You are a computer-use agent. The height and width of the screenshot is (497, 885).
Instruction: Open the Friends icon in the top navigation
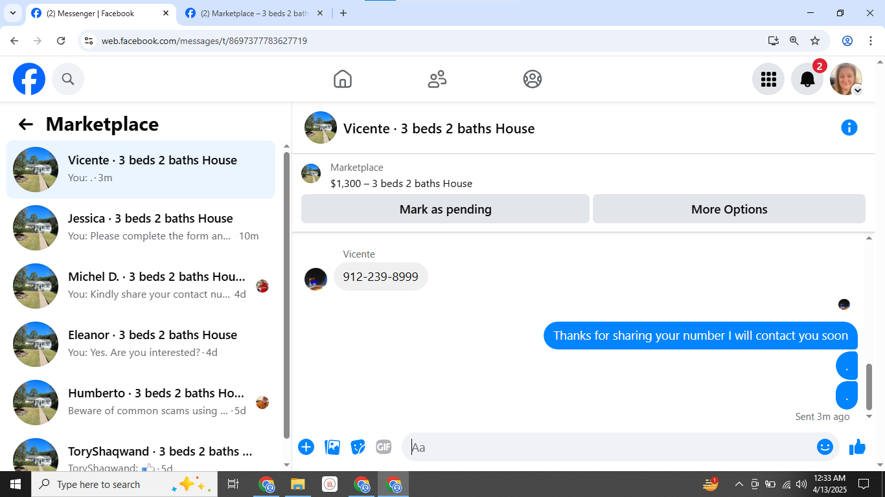point(437,79)
